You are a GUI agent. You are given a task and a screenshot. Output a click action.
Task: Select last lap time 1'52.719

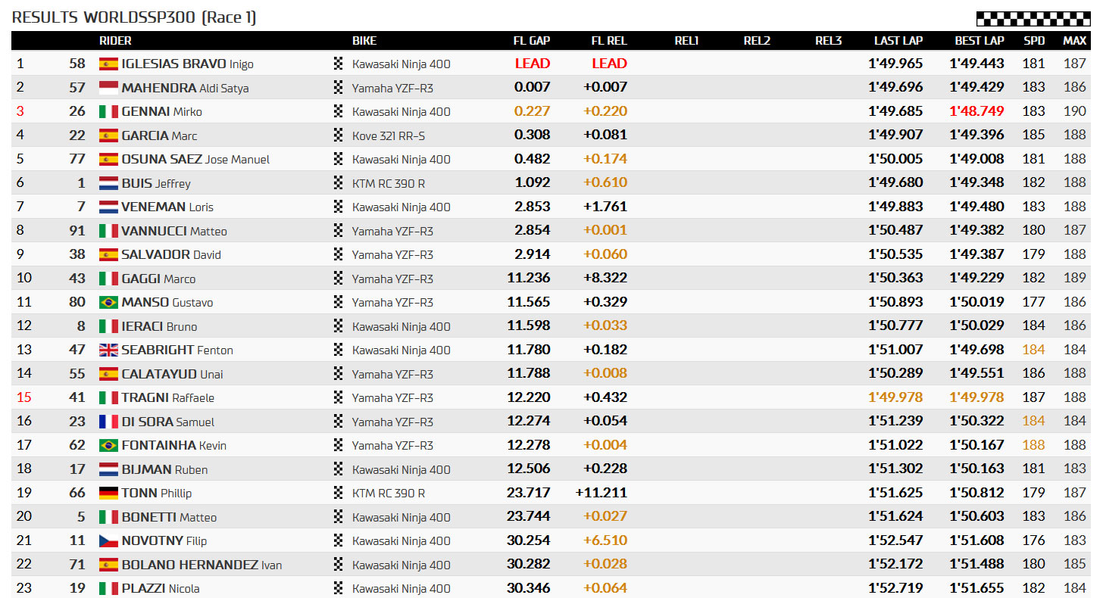(896, 588)
